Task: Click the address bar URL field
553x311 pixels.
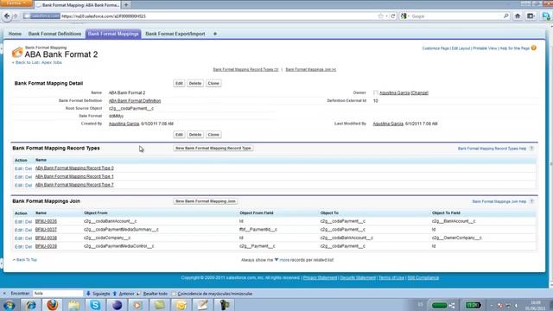Action: 219,16
